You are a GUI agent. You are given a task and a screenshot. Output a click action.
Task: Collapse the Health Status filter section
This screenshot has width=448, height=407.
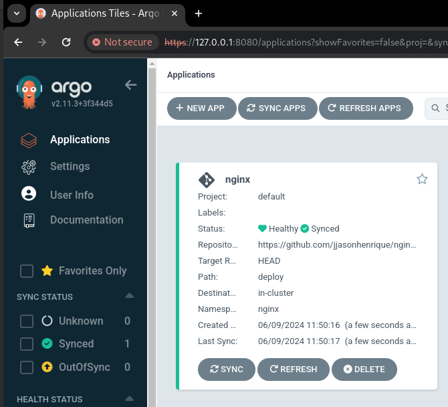pos(130,399)
